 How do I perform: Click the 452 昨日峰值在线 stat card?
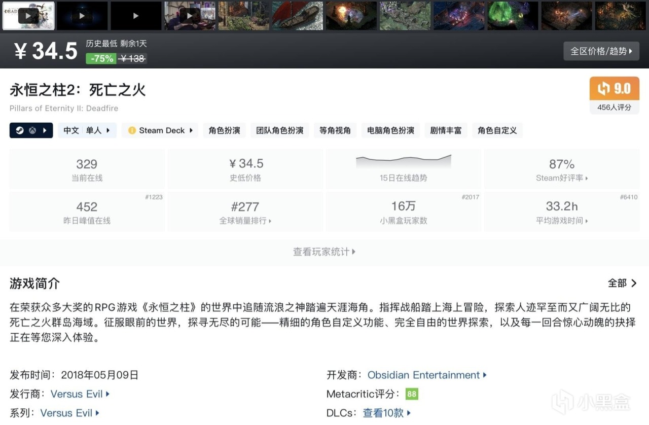tap(87, 212)
